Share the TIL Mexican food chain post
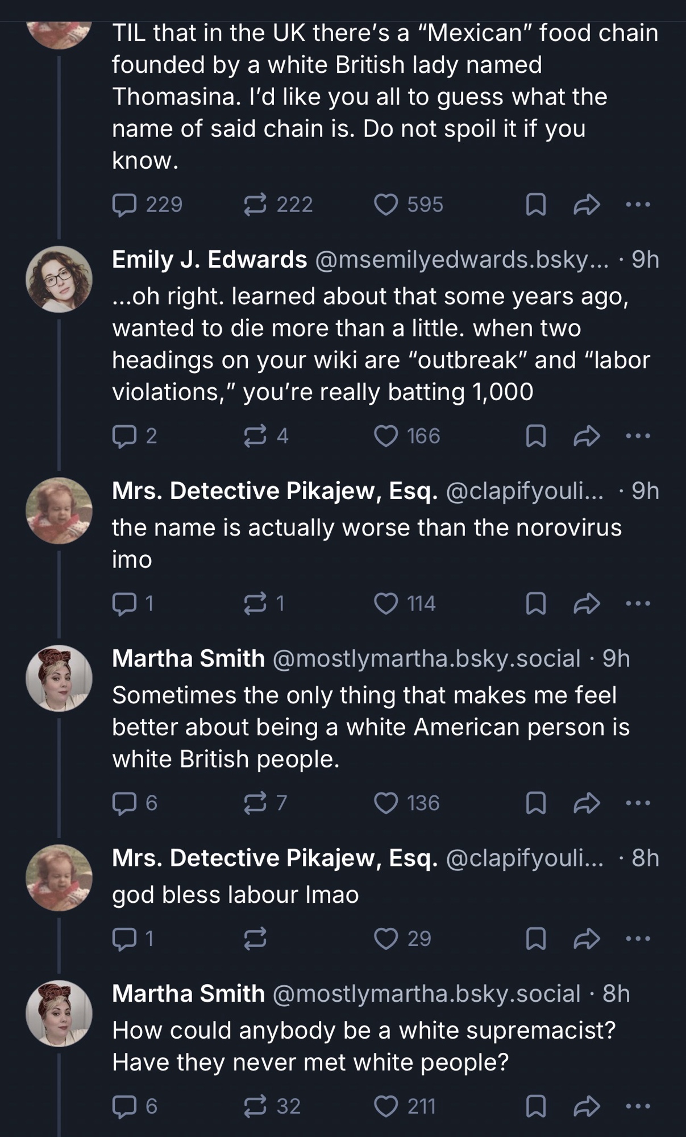Viewport: 686px width, 1137px height. [x=587, y=205]
